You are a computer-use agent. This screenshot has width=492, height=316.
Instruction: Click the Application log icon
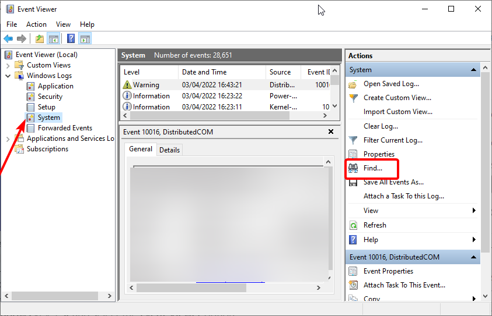pos(30,86)
